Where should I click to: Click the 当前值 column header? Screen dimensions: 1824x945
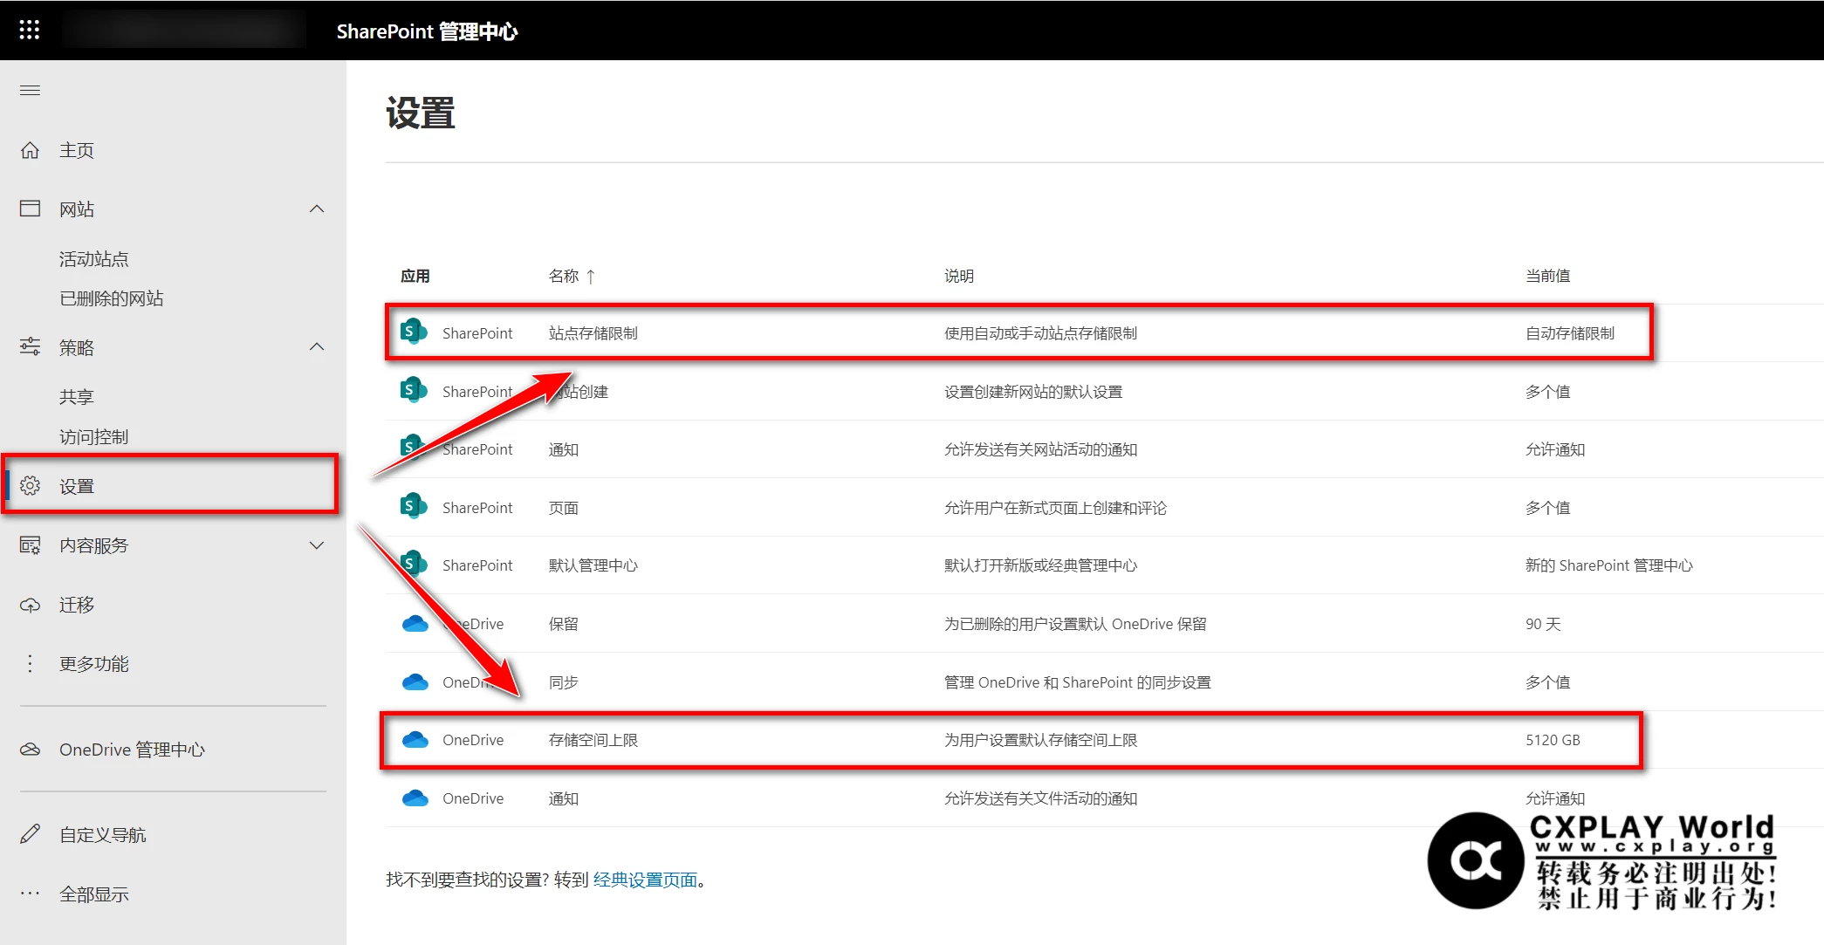pyautogui.click(x=1547, y=277)
